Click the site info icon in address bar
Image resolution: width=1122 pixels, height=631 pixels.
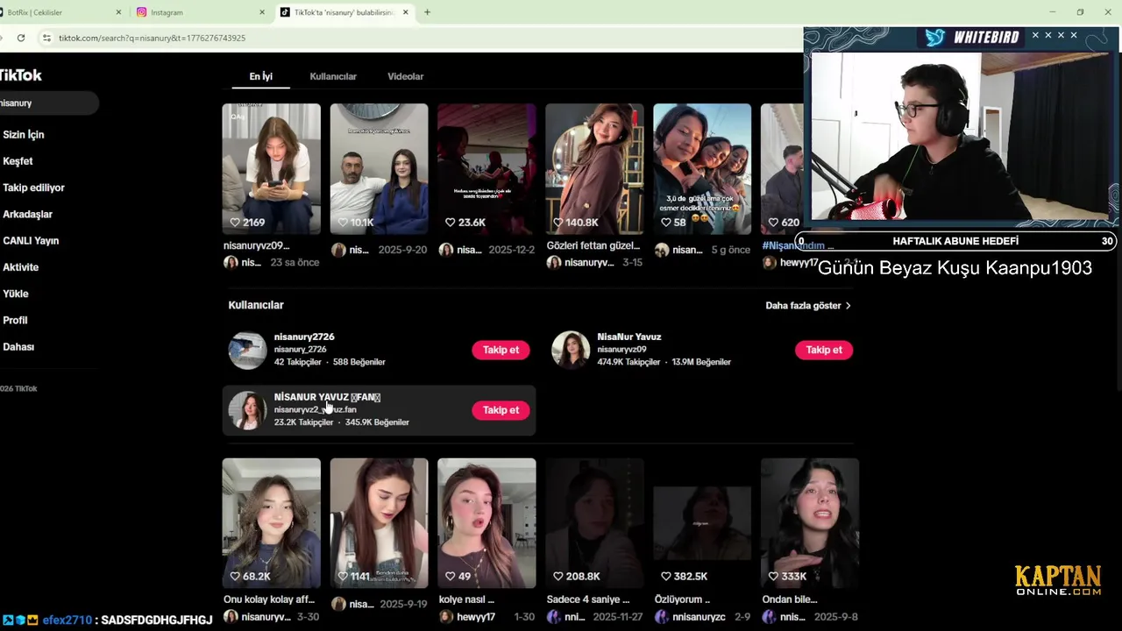(47, 38)
